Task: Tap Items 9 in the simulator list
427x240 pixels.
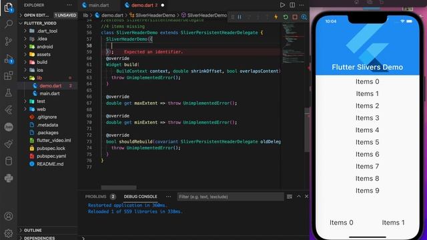Action: tap(367, 191)
